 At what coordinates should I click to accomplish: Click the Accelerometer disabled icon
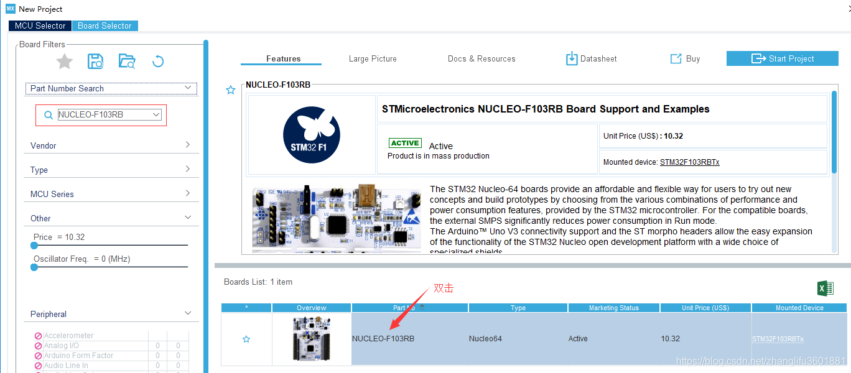click(39, 336)
